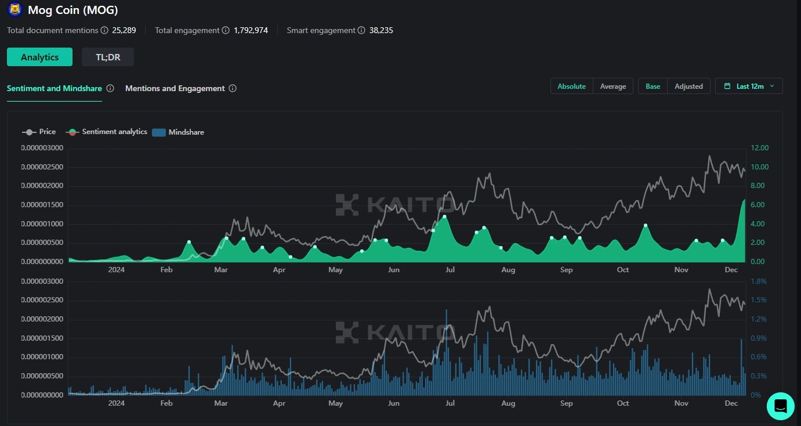Click info icon next to Sentiment and Mindshare
The height and width of the screenshot is (426, 801).
point(111,89)
